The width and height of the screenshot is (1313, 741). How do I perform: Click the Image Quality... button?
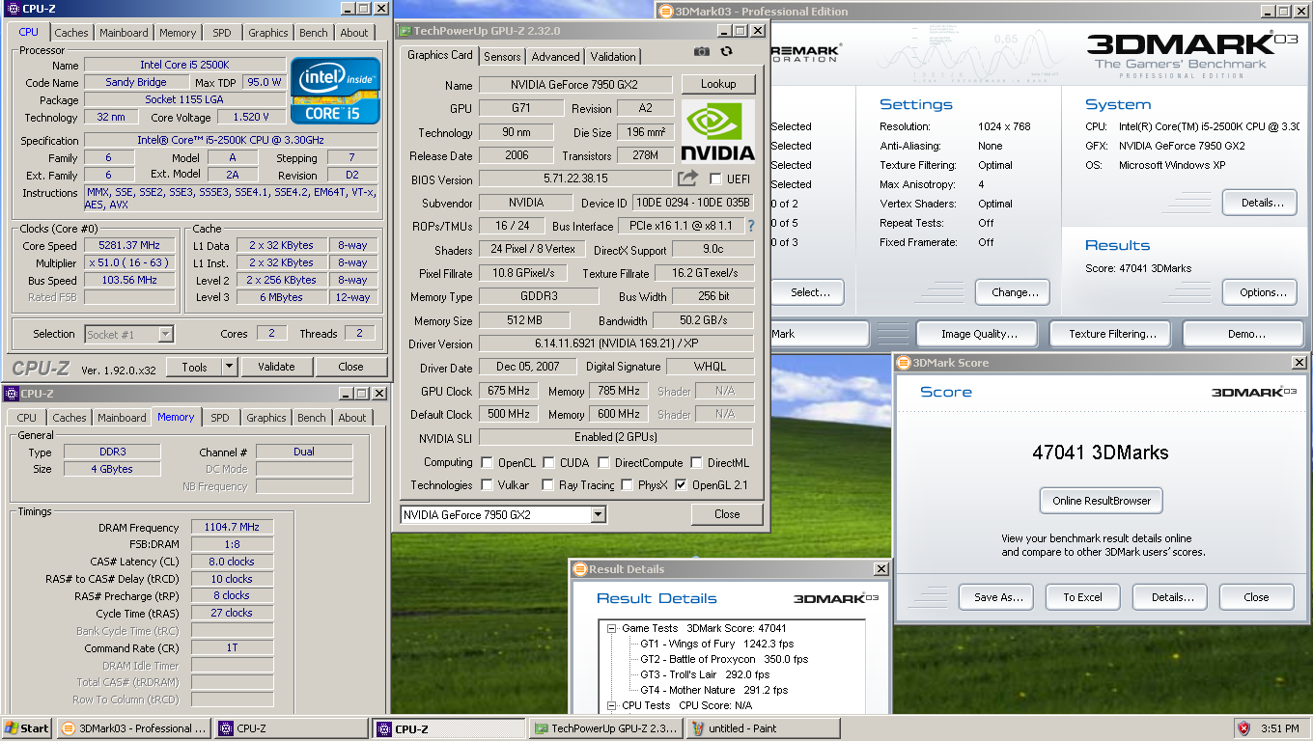[979, 334]
